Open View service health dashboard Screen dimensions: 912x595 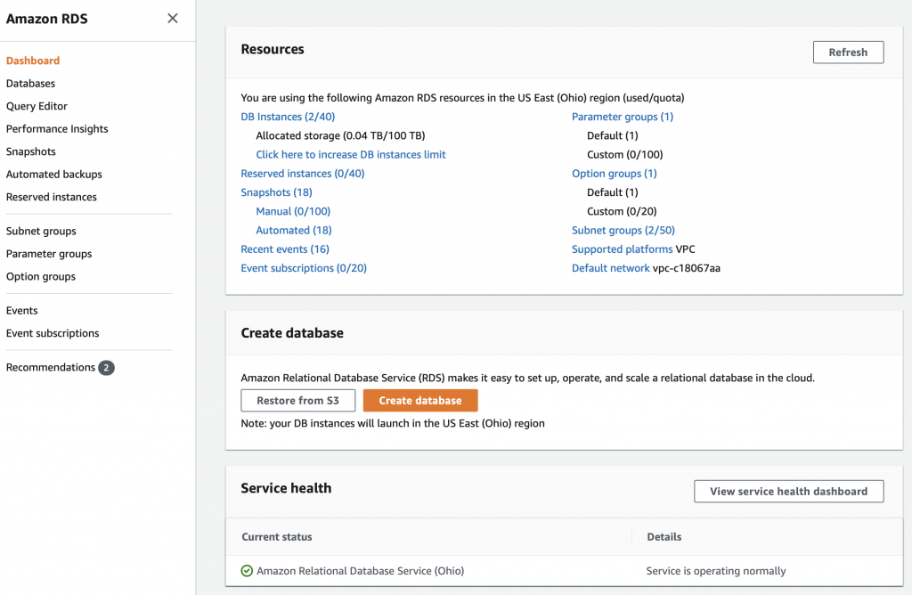click(x=788, y=492)
